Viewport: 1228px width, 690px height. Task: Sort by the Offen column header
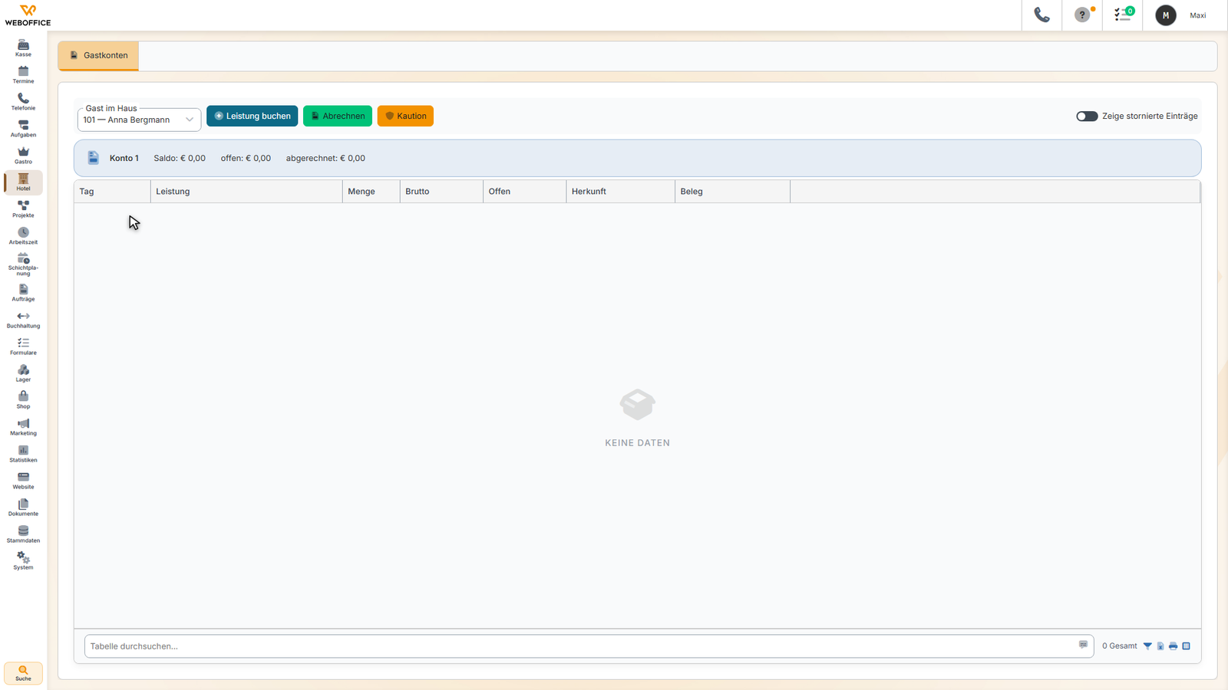[525, 192]
